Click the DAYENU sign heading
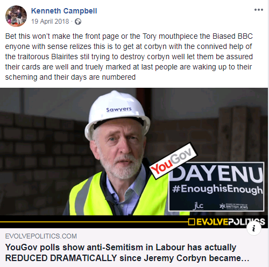The width and height of the screenshot is (269, 267). tap(216, 174)
